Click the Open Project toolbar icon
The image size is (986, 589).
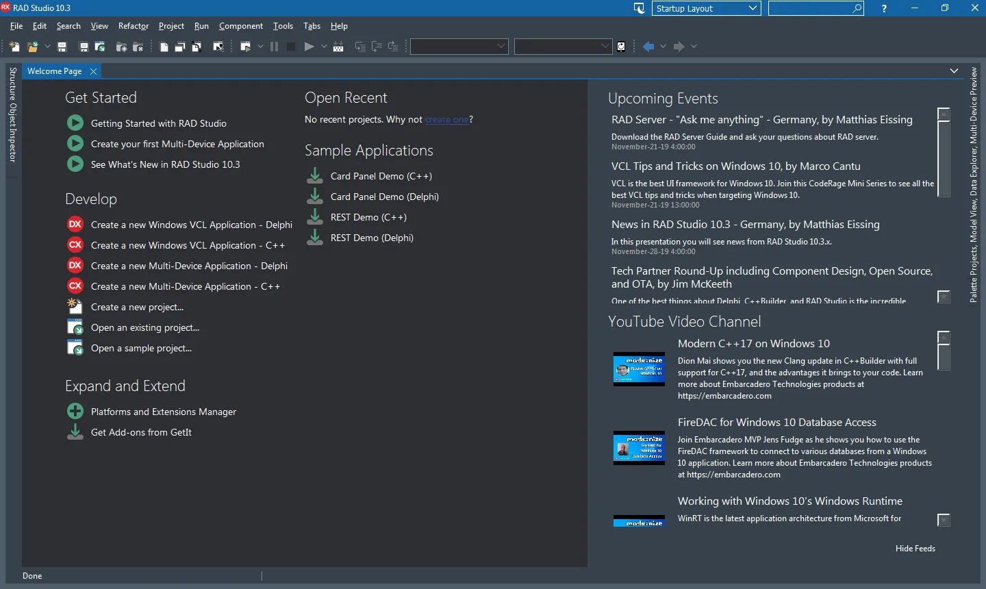[x=100, y=47]
